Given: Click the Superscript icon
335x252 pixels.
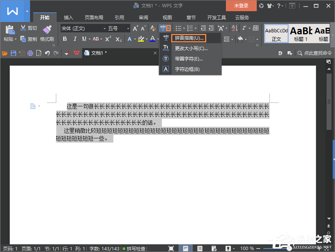Looking at the screenshot, I should 108,39.
